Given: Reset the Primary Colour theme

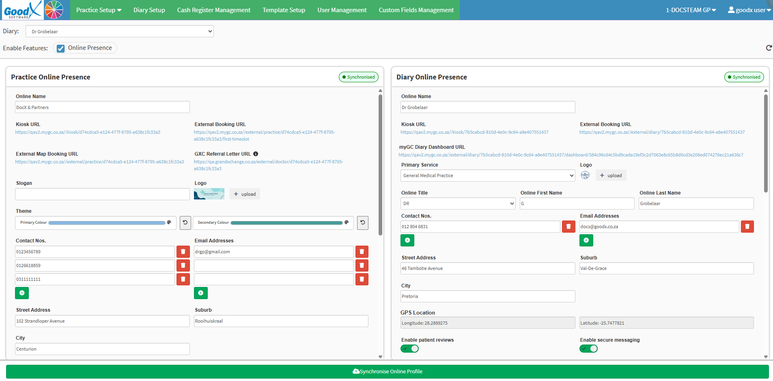Looking at the screenshot, I should [x=185, y=223].
